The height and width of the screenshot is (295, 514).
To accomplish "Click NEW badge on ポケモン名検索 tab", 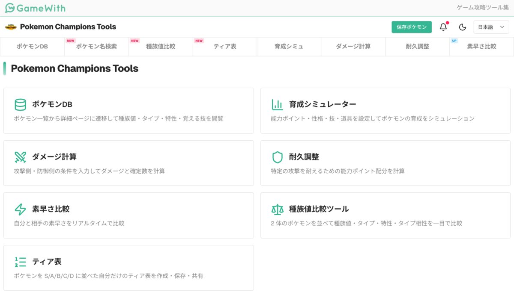I will click(70, 41).
